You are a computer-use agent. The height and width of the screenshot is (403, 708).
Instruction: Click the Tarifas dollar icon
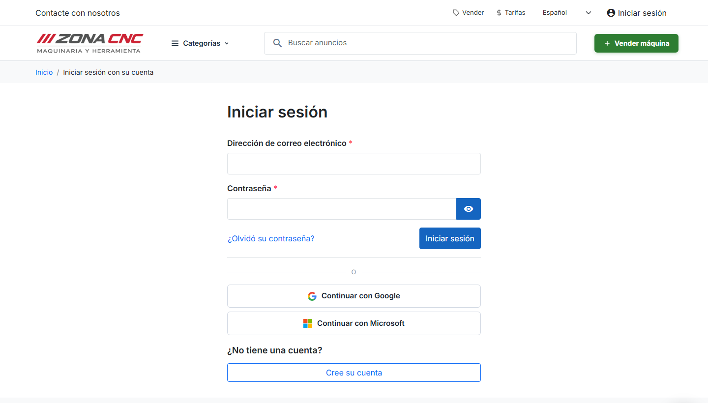coord(499,13)
